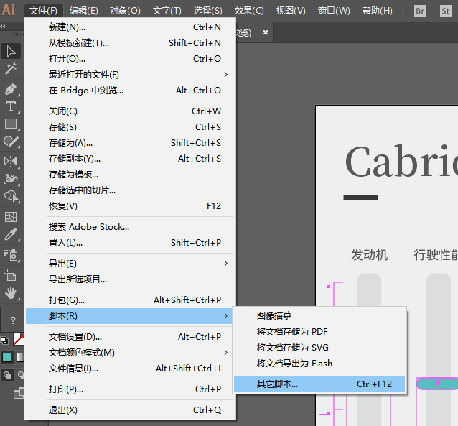
Task: Select the Hand tool
Action: pos(11,293)
